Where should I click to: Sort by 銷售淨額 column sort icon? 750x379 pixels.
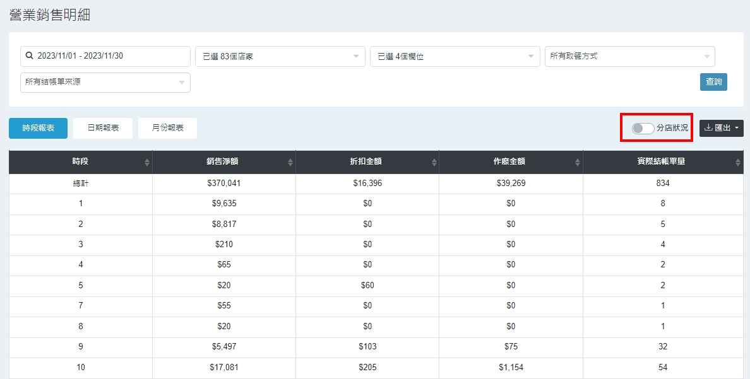[290, 162]
